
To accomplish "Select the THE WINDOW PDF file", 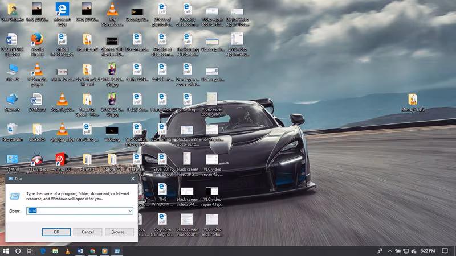I will [x=162, y=195].
